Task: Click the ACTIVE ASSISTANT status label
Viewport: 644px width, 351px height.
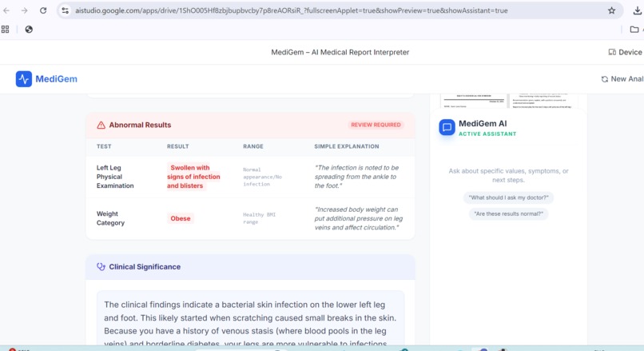Action: 487,134
